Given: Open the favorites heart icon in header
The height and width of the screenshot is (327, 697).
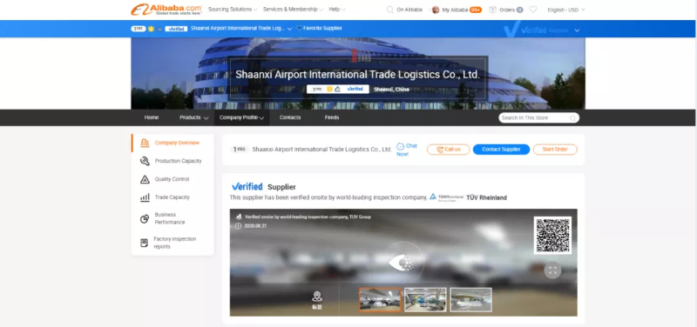Looking at the screenshot, I should (x=532, y=10).
